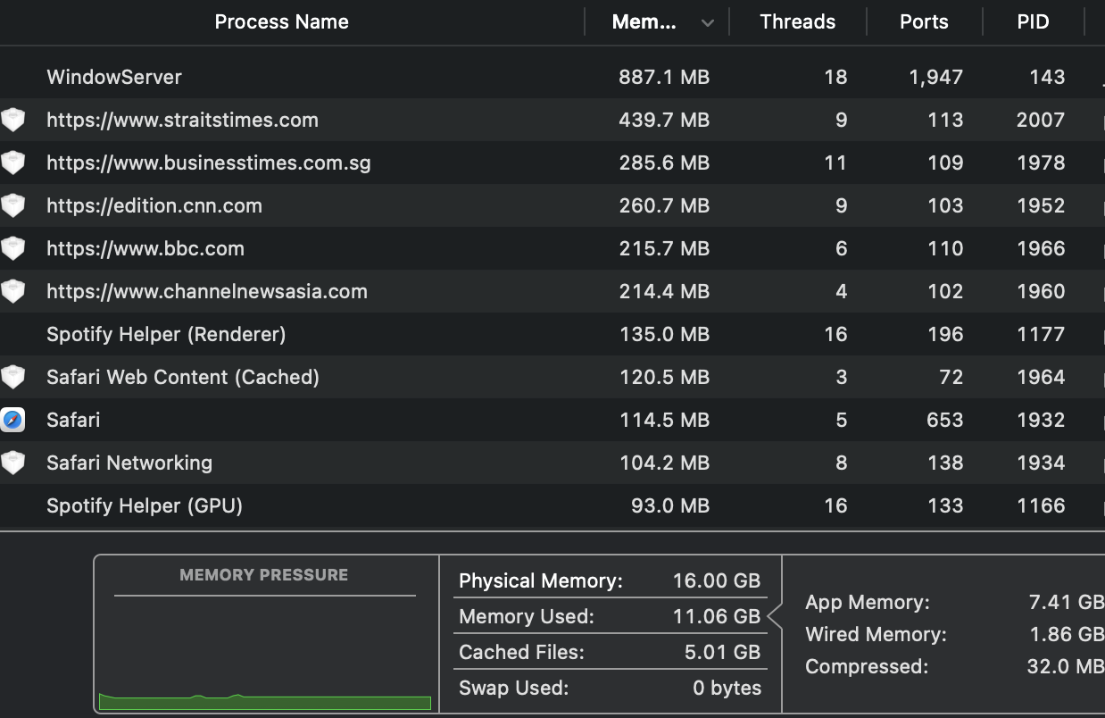Image resolution: width=1105 pixels, height=718 pixels.
Task: Click the shield icon beside Safari Web Content (Cached)
Action: (x=12, y=377)
